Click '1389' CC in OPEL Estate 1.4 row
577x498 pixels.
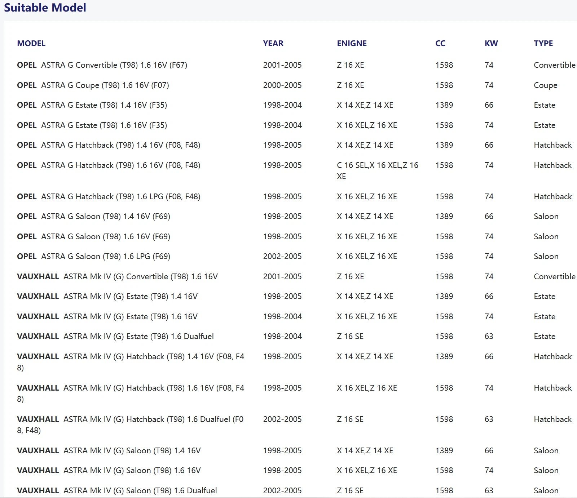click(x=444, y=105)
